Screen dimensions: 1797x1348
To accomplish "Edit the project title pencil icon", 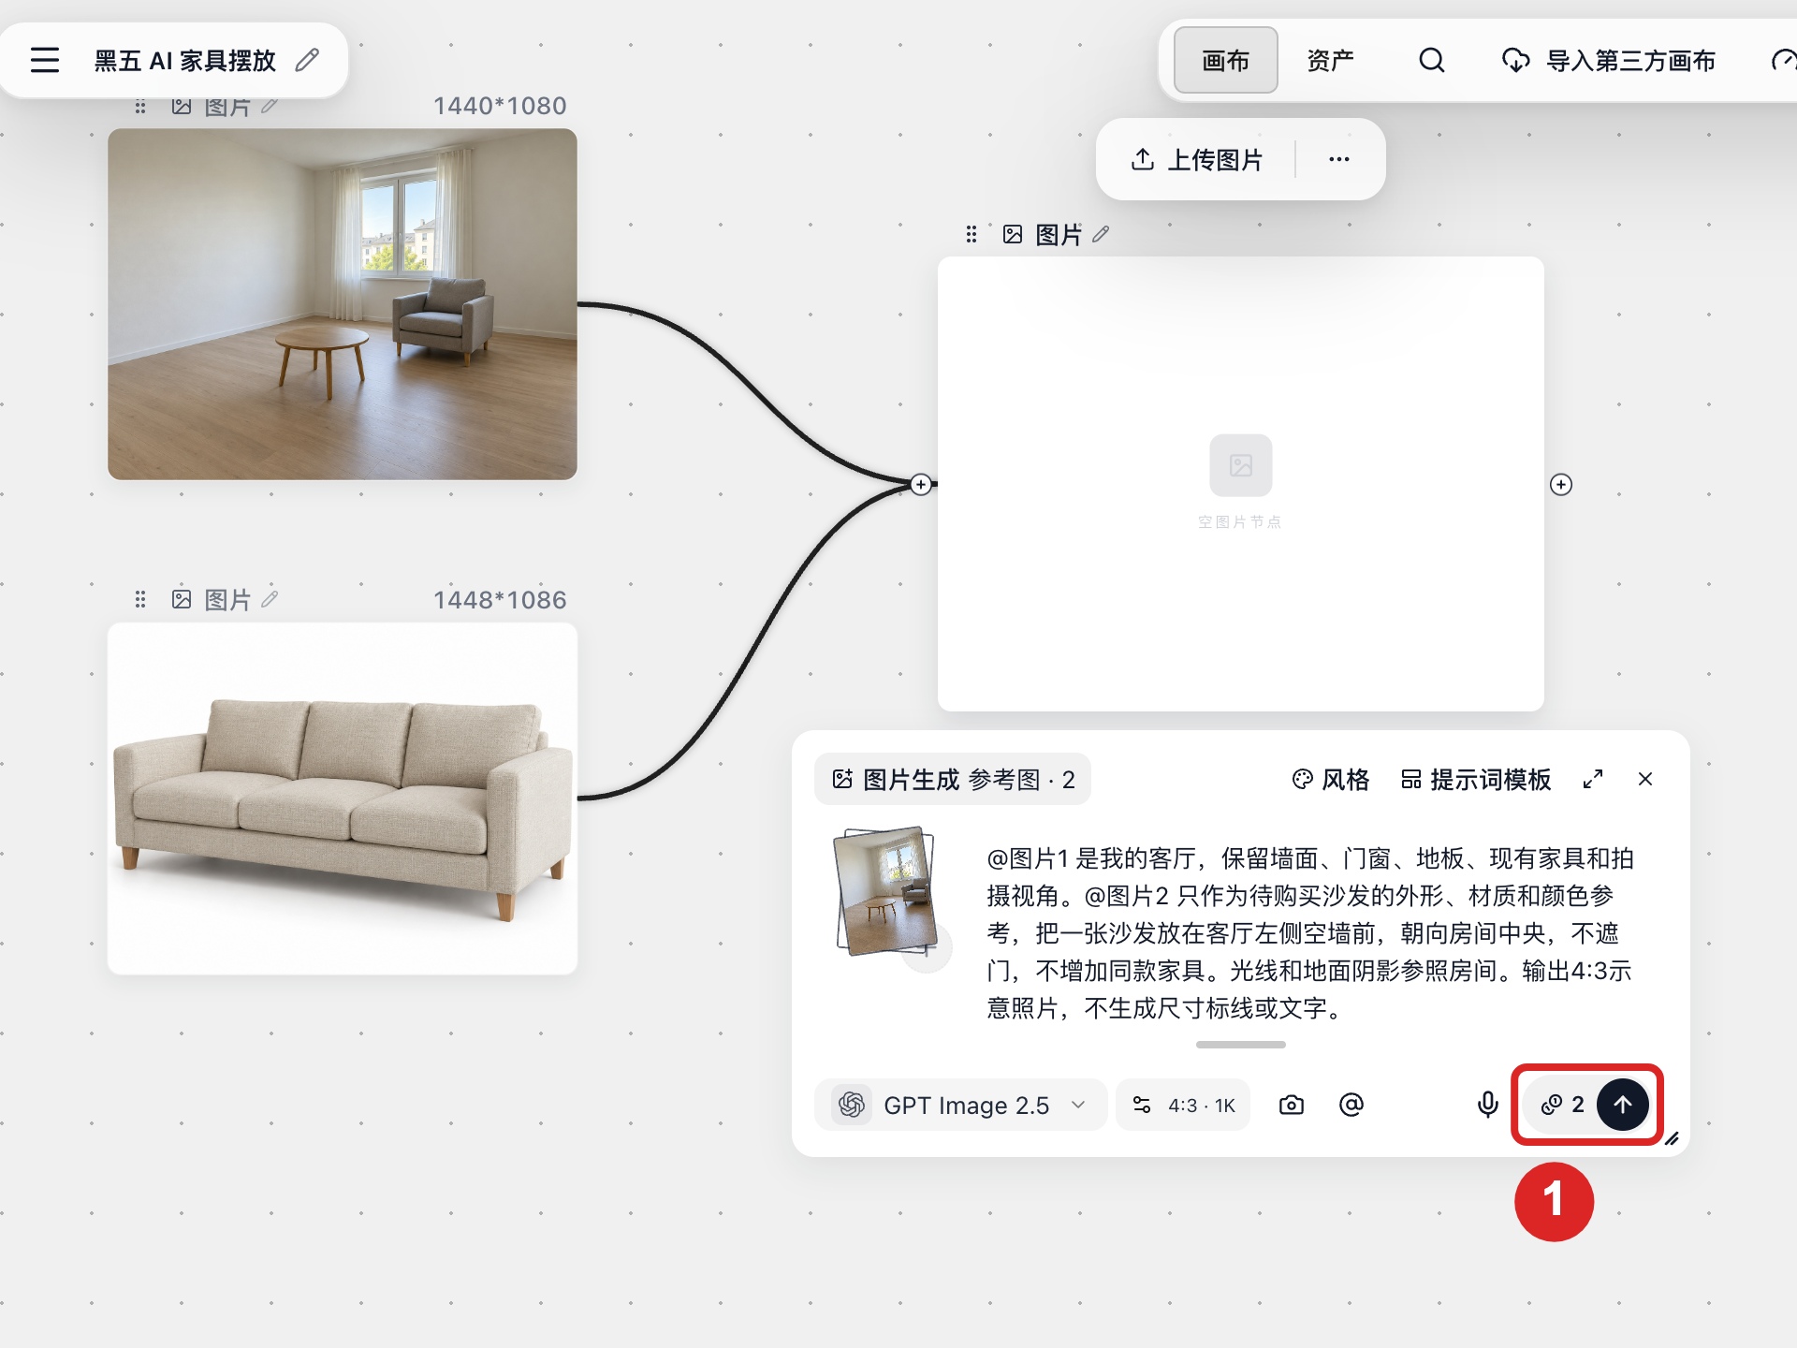I will tap(307, 60).
